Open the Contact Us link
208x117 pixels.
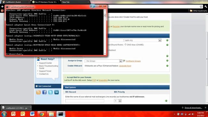pos(44,74)
